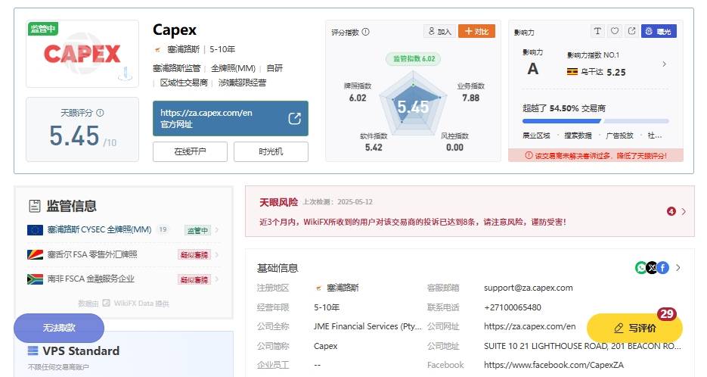Click the 监管指数 6.02 green label

pyautogui.click(x=414, y=59)
